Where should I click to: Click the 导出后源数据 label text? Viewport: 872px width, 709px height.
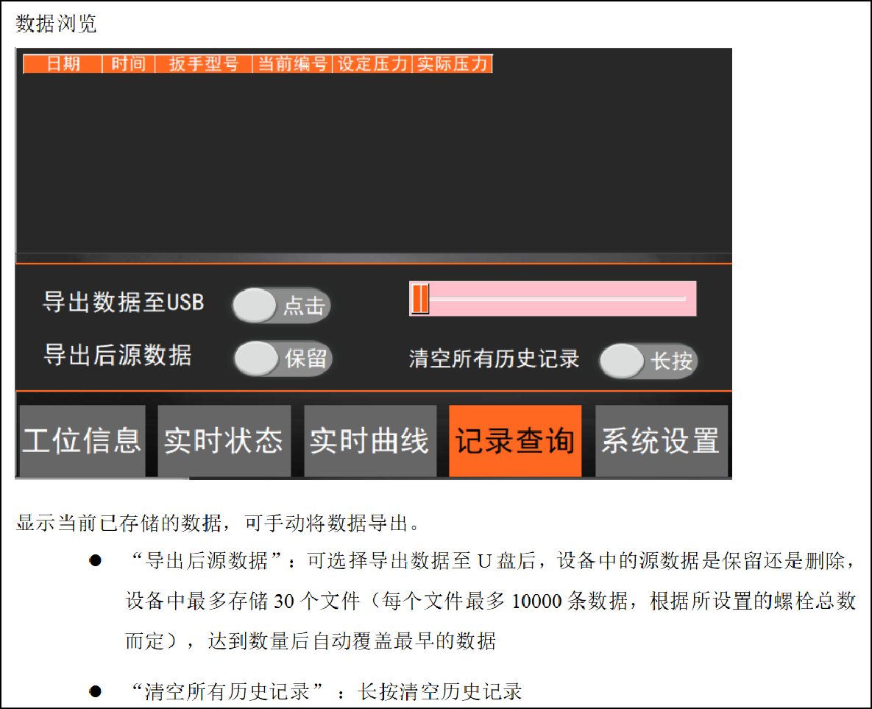[x=118, y=356]
